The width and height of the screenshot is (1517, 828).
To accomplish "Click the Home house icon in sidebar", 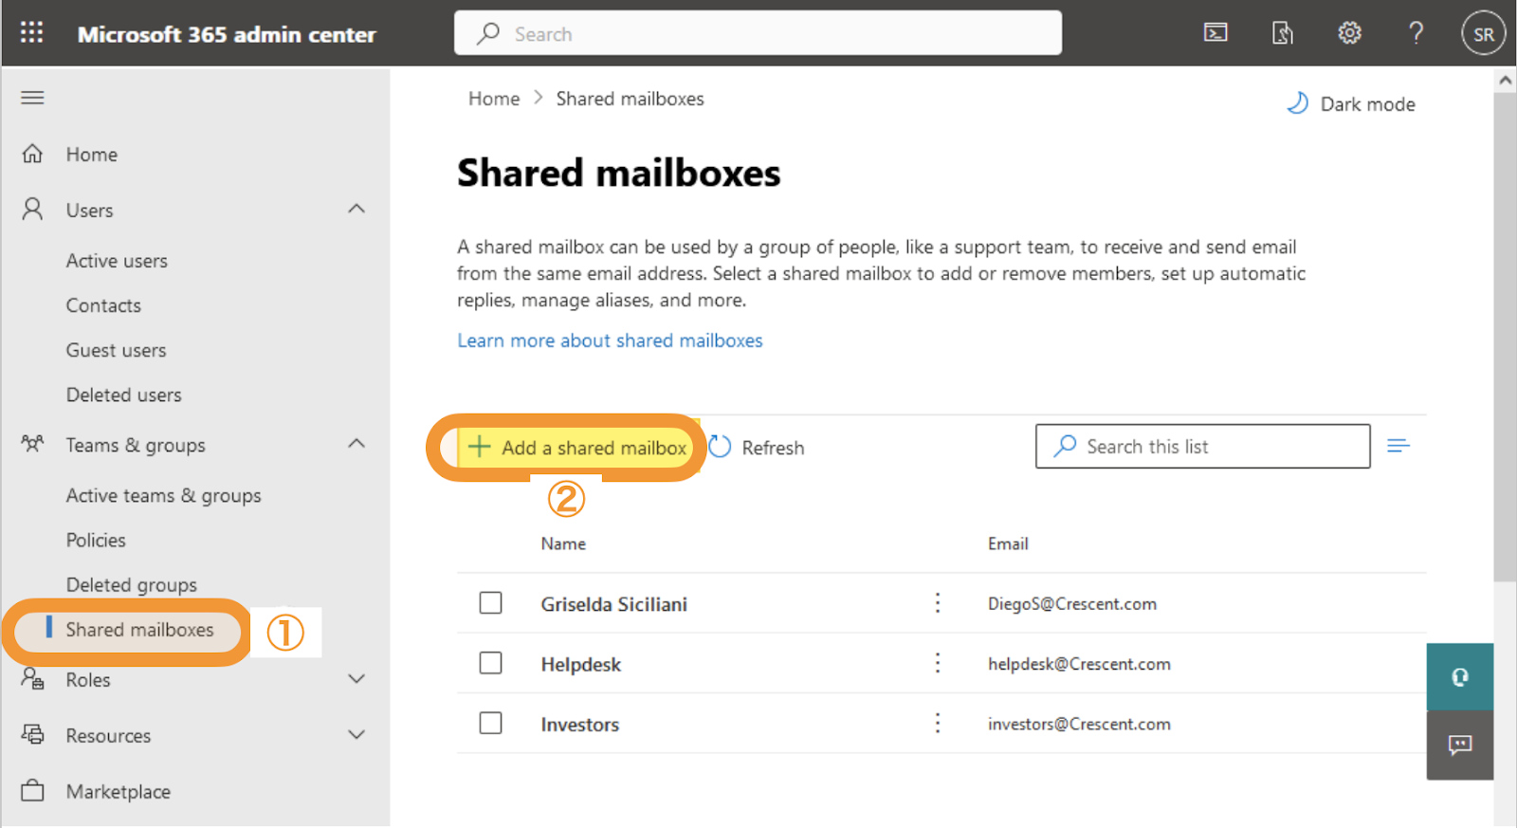I will point(33,154).
